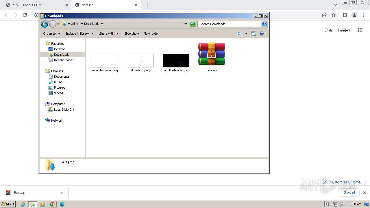The height and width of the screenshot is (208, 370).
Task: Select the drivefind.png thumbnail
Action: click(140, 60)
